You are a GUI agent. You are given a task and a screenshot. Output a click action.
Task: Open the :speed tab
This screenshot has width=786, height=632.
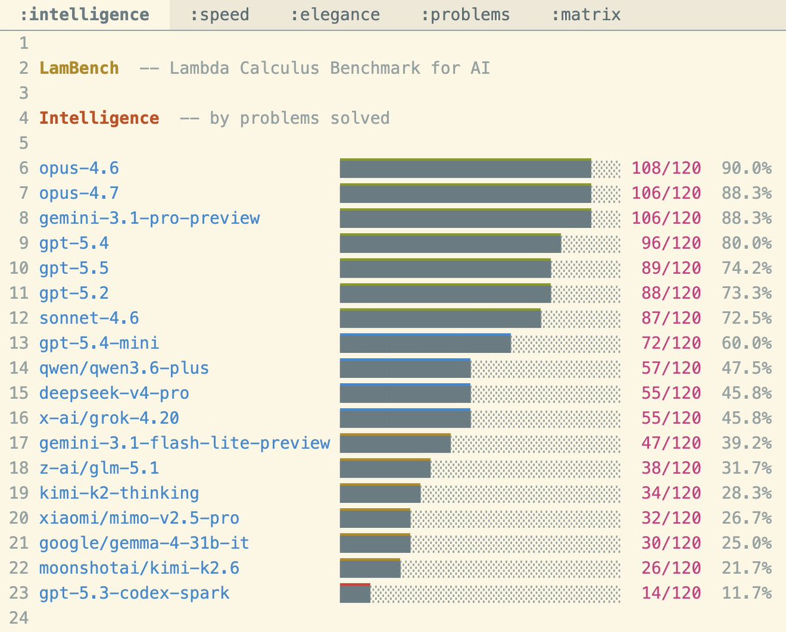coord(220,14)
